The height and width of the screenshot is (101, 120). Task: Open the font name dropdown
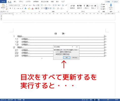18,5
